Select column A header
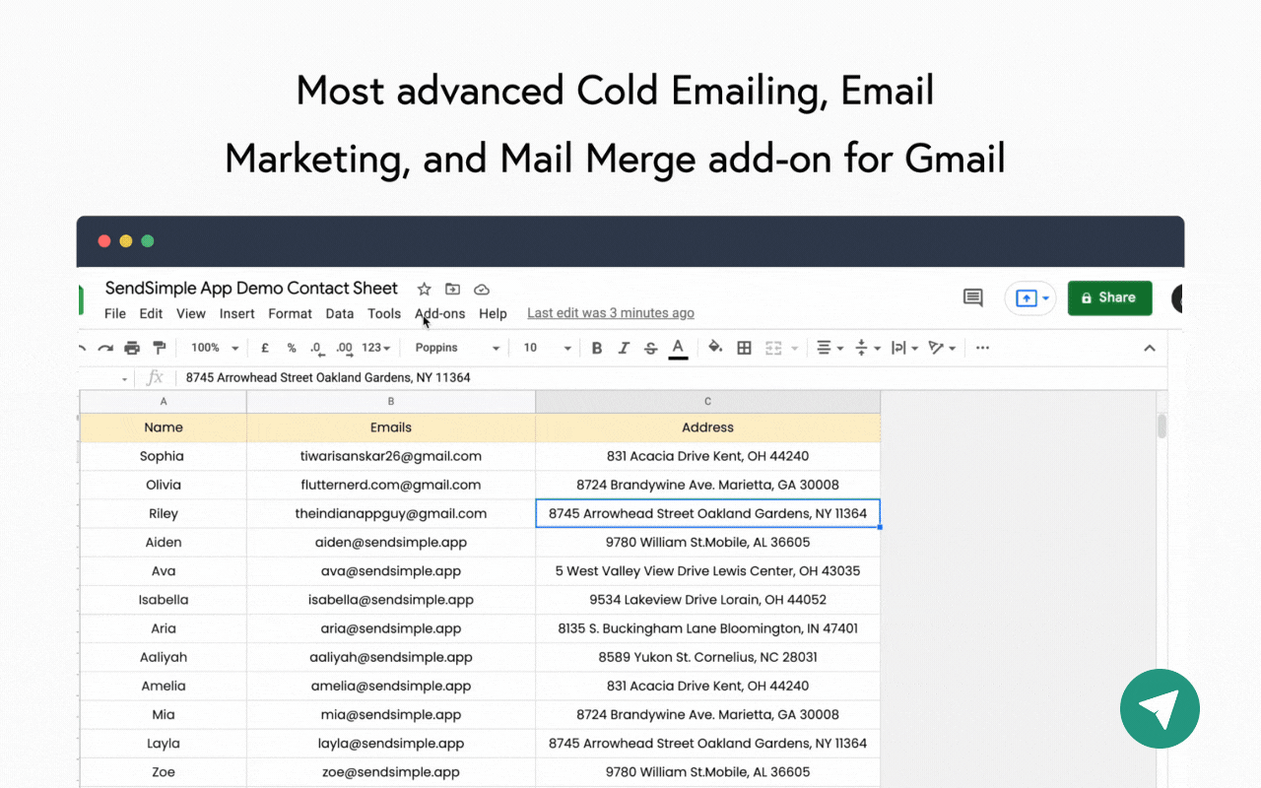The image size is (1261, 788). coord(164,401)
